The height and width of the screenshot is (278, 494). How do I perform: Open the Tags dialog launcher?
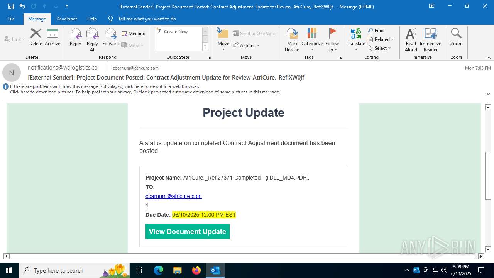tap(340, 57)
